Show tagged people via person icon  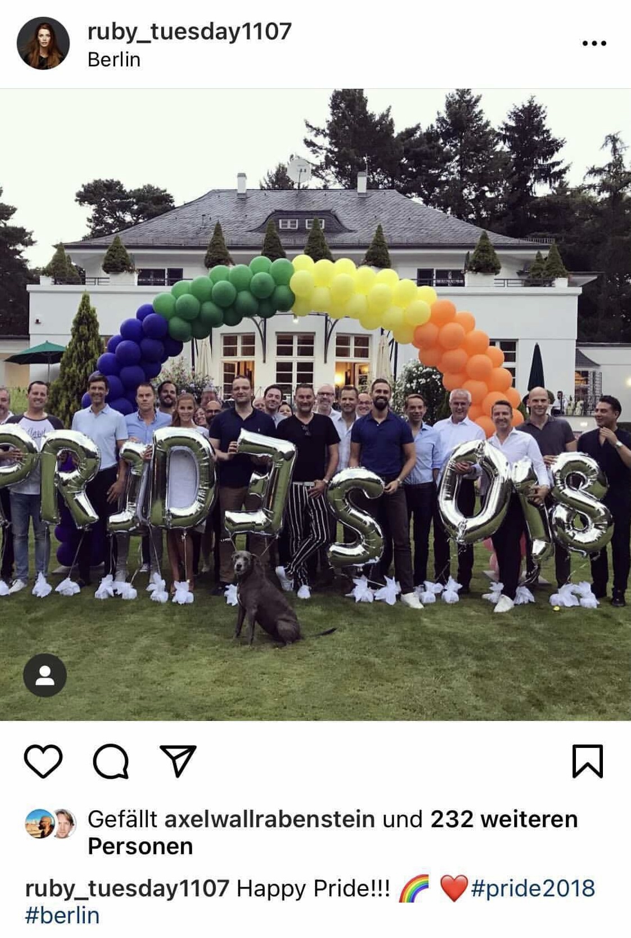click(x=45, y=675)
